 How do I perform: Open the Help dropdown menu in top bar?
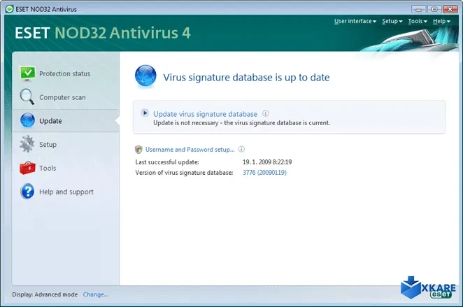[441, 21]
